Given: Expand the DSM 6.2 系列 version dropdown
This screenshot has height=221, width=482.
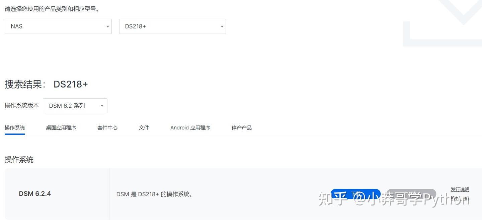Looking at the screenshot, I should (x=75, y=105).
